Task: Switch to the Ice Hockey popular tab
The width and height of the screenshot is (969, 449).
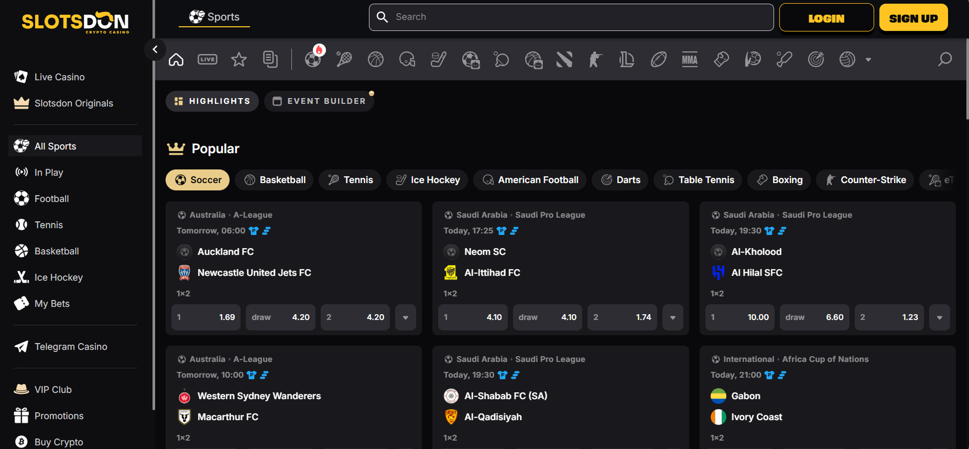Action: [428, 180]
